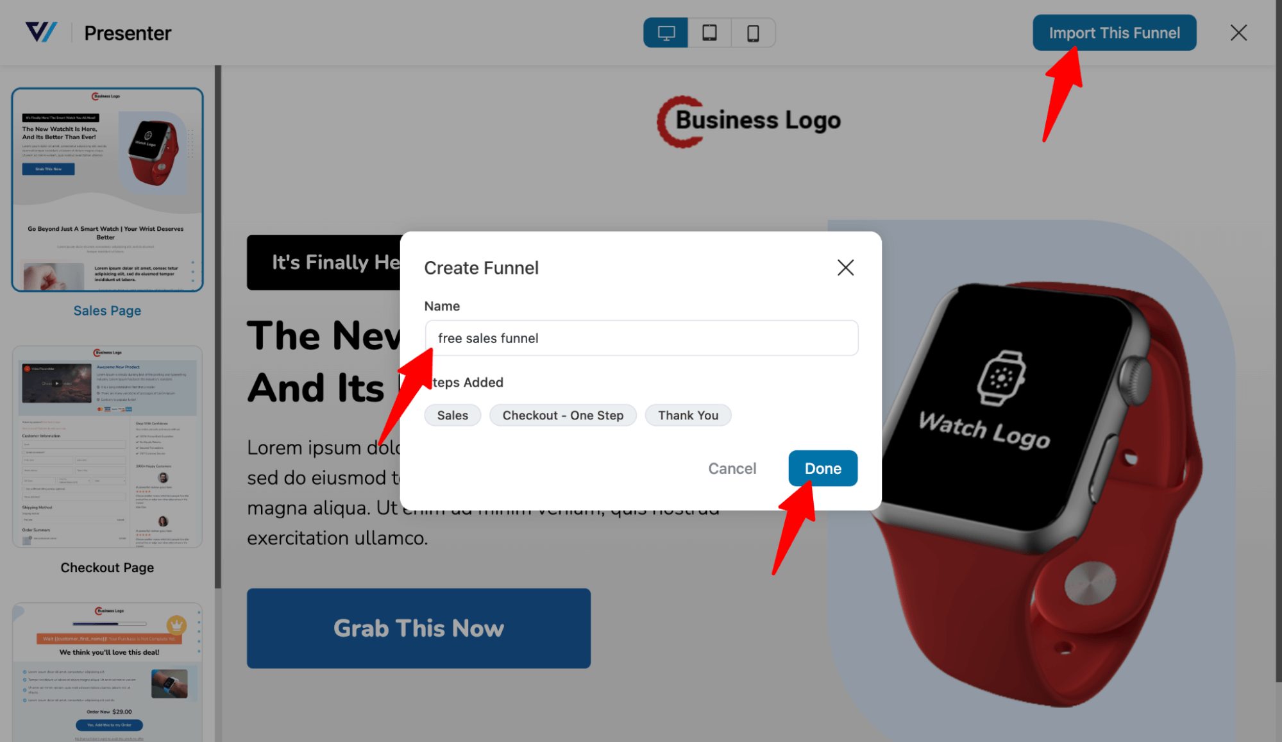
Task: Select the Thank You step tag
Action: [x=687, y=415]
